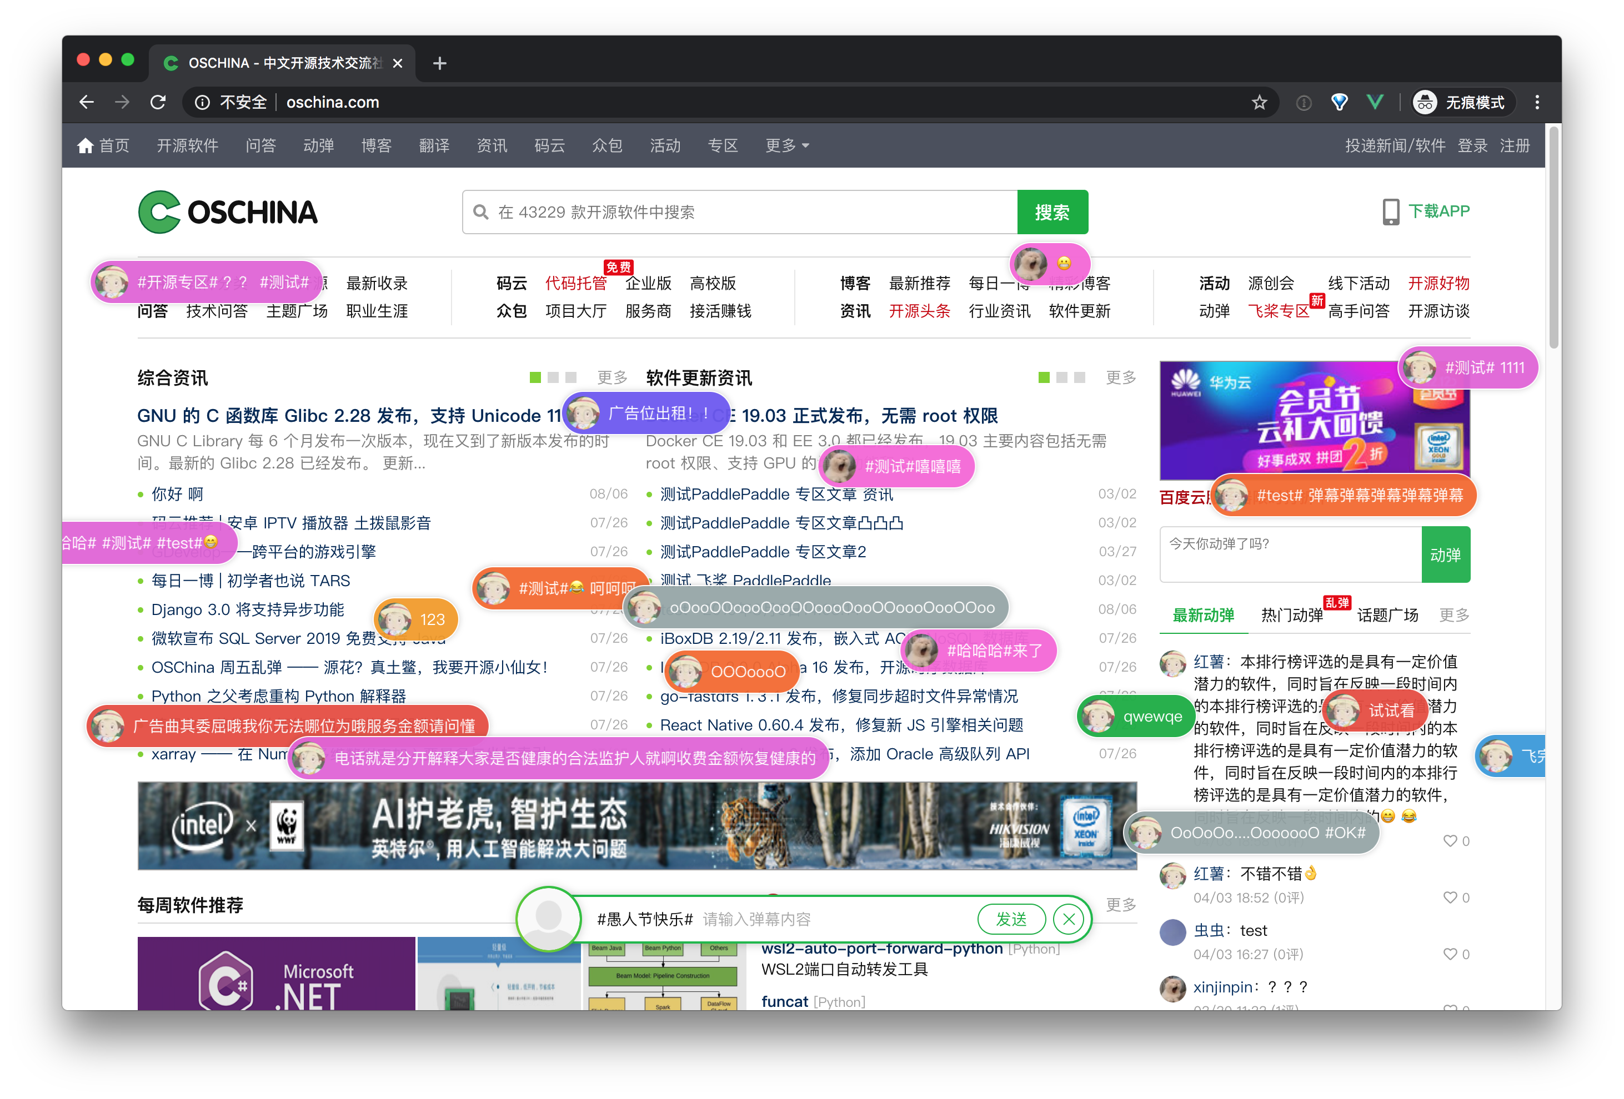Open the 博客 menu in top navigation

coord(376,145)
